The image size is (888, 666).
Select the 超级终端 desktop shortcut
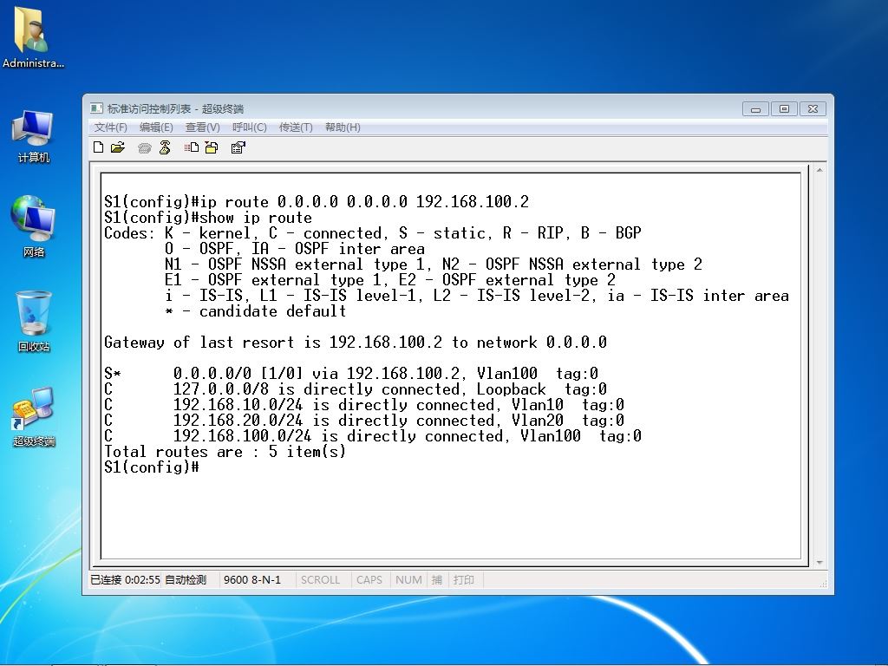(x=34, y=417)
